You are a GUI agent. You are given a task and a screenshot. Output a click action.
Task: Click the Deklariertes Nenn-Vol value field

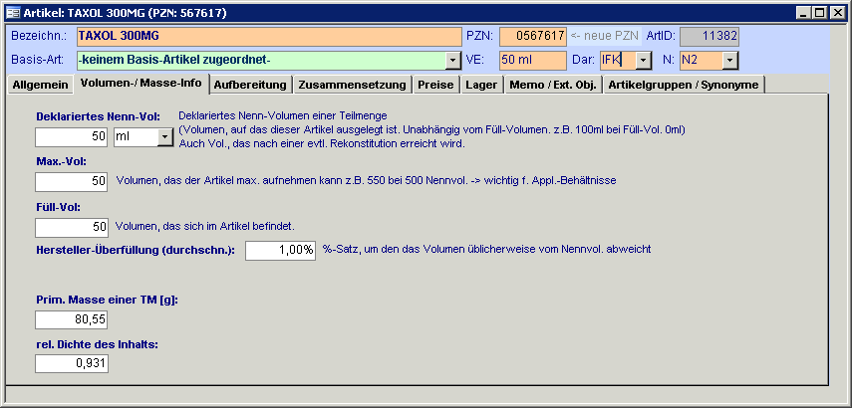[x=72, y=137]
